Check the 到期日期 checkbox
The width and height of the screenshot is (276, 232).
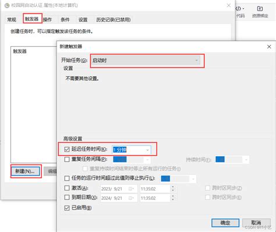[x=67, y=198]
